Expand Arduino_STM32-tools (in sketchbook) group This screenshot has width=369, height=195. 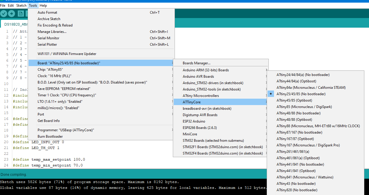tap(221, 89)
